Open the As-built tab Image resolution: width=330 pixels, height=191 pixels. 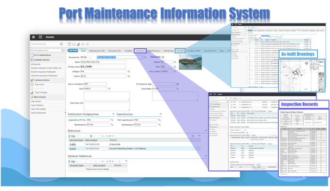[x=180, y=50]
